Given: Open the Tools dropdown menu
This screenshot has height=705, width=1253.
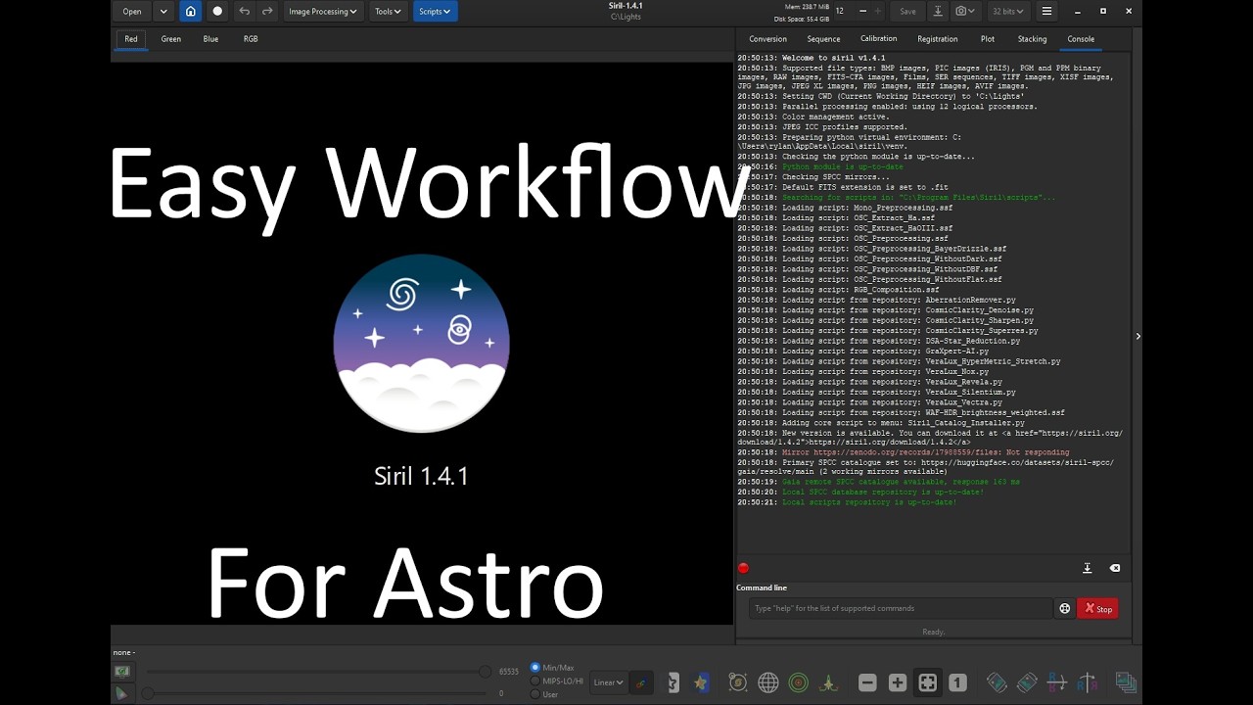Looking at the screenshot, I should pyautogui.click(x=388, y=11).
